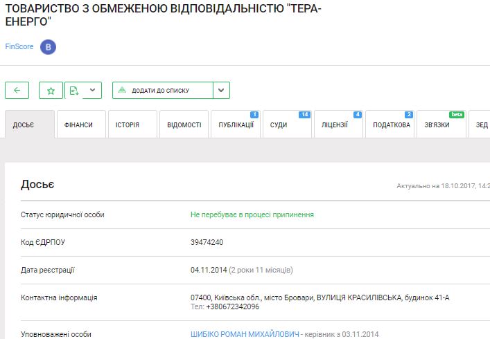This screenshot has width=490, height=339.
Task: Open the FinScore link
Action: (x=19, y=47)
